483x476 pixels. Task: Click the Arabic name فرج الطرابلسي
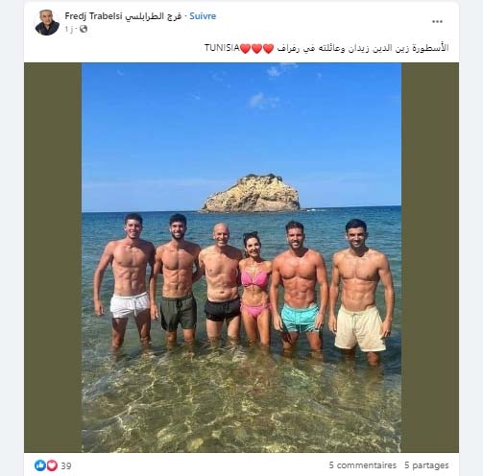pyautogui.click(x=153, y=16)
